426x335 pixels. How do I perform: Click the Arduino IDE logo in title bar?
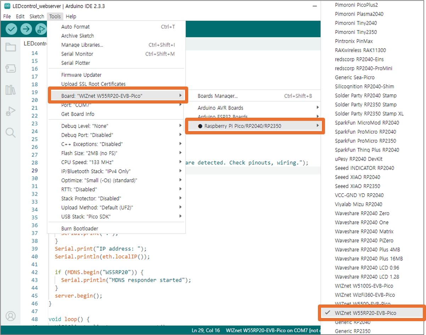[7, 6]
